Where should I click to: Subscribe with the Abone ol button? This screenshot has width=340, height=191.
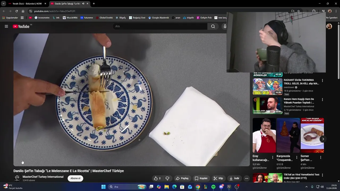75,178
